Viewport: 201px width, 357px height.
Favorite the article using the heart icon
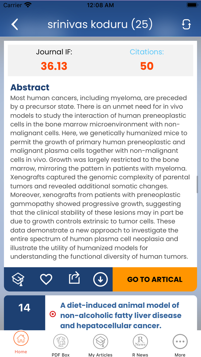(46, 279)
